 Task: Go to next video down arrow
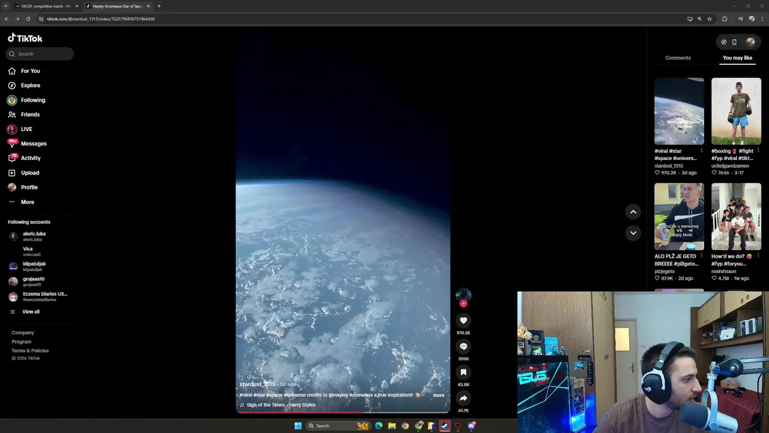633,233
